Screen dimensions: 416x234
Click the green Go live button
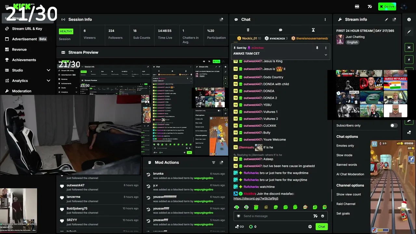pos(387,6)
